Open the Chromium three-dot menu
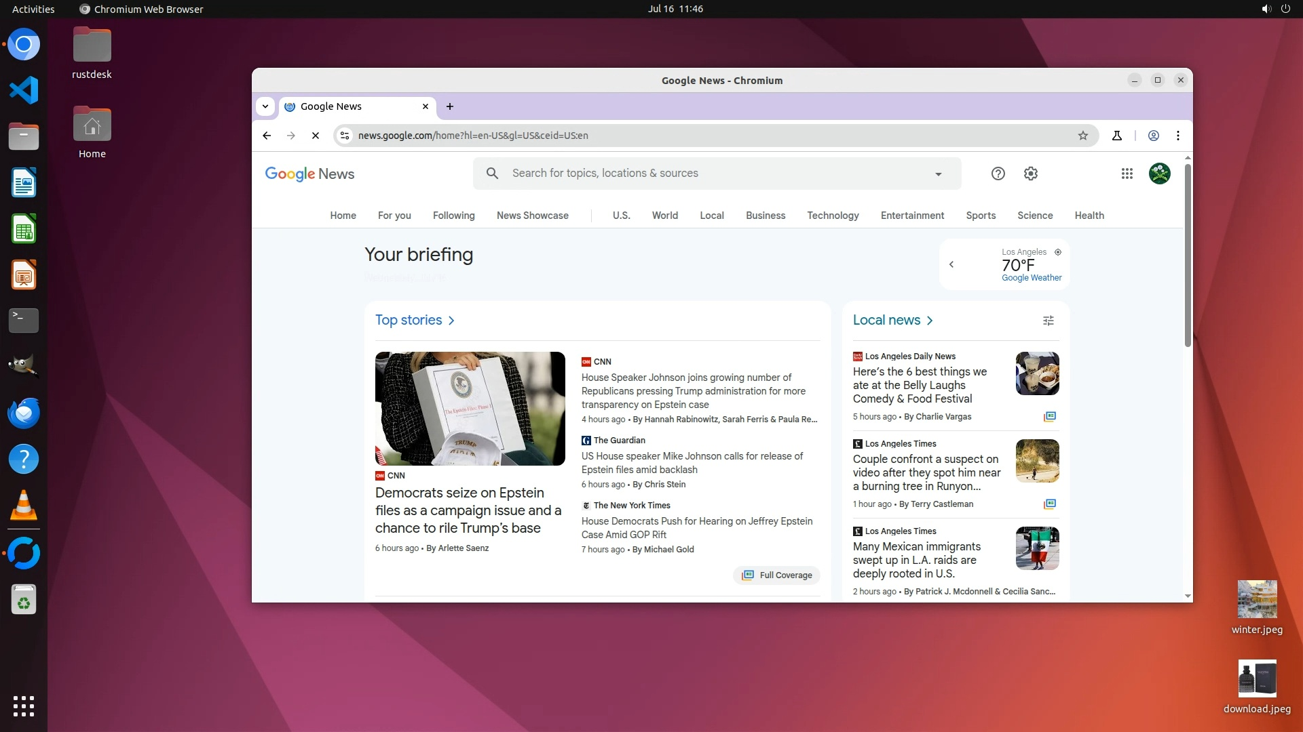Screen dimensions: 1303x732 [x=1178, y=136]
